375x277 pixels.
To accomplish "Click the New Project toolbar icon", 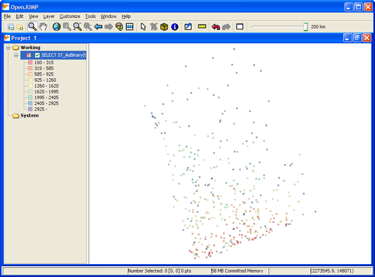I will tap(11, 27).
